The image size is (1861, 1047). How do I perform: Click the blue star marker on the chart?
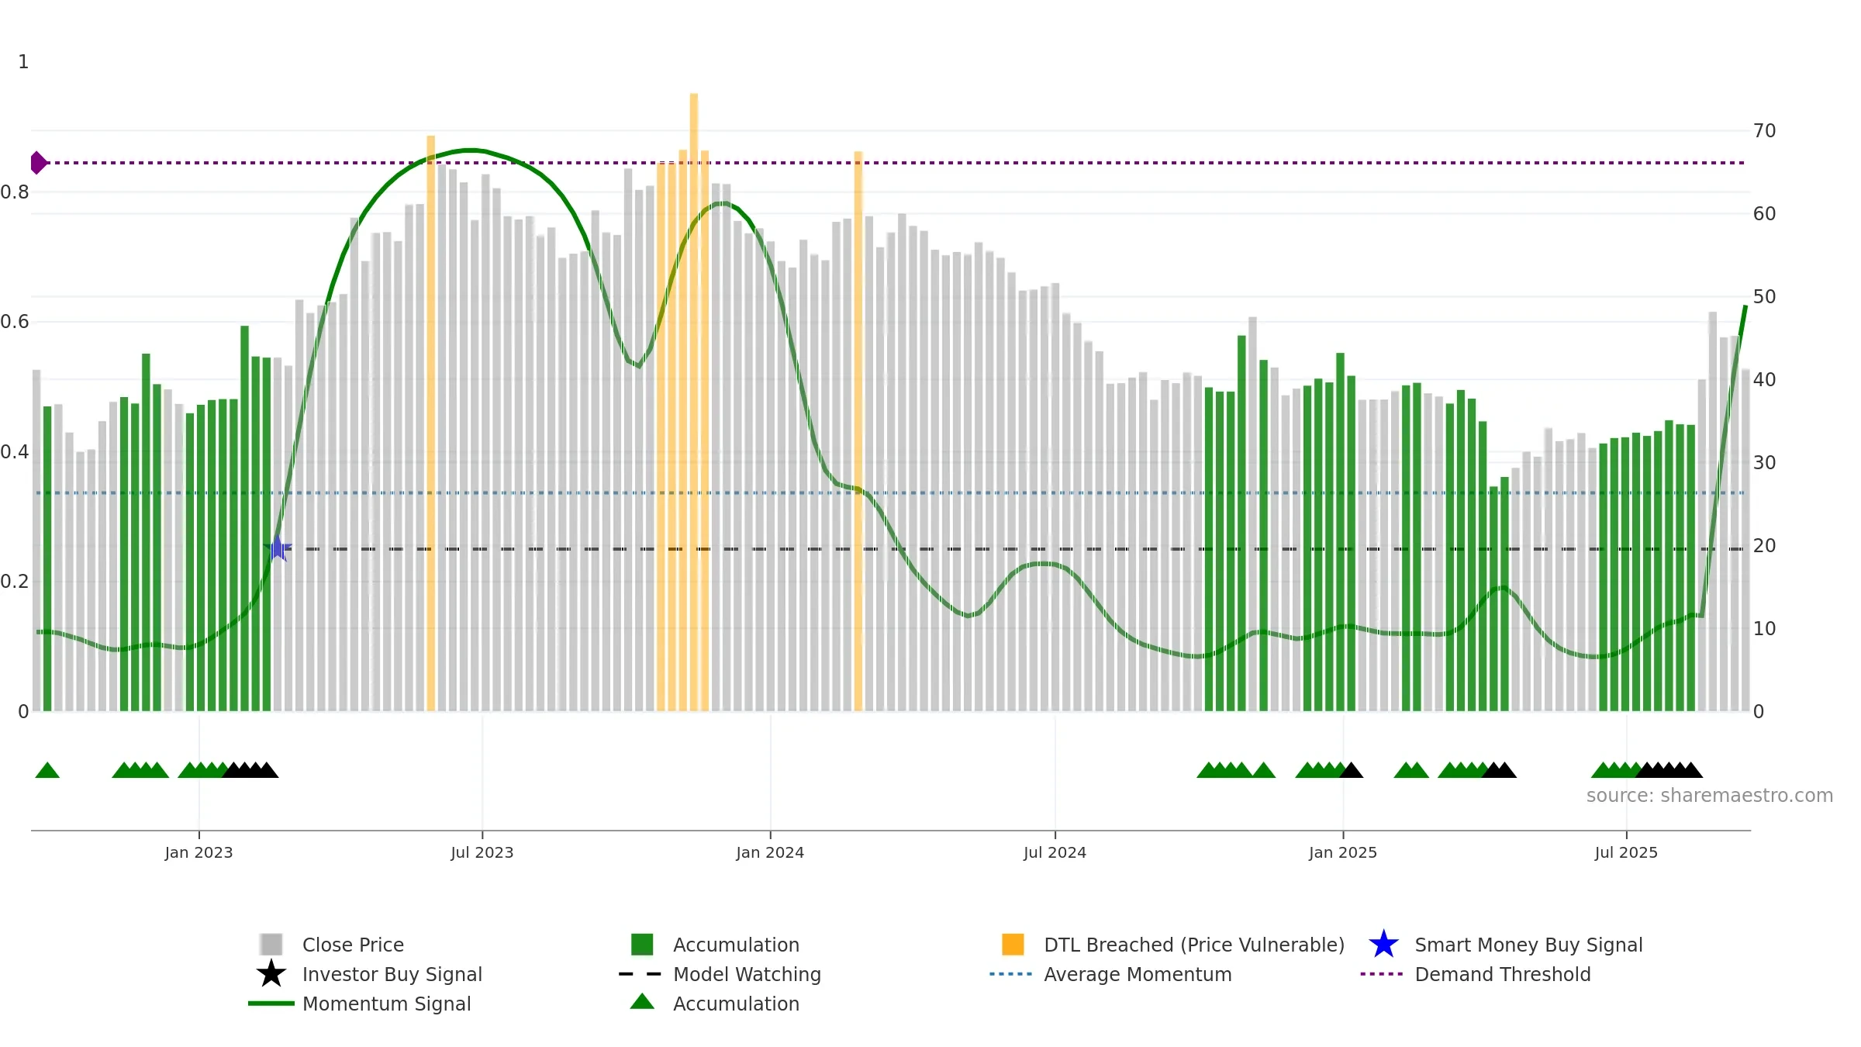[278, 548]
